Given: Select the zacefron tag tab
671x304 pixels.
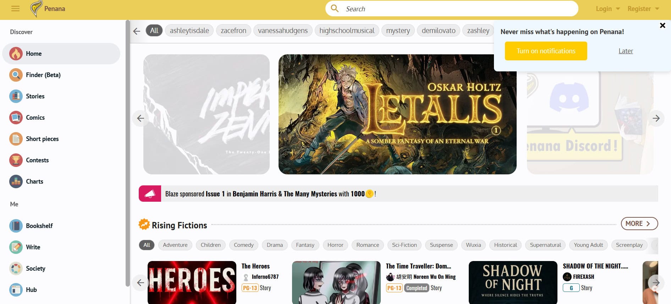Looking at the screenshot, I should pyautogui.click(x=233, y=31).
